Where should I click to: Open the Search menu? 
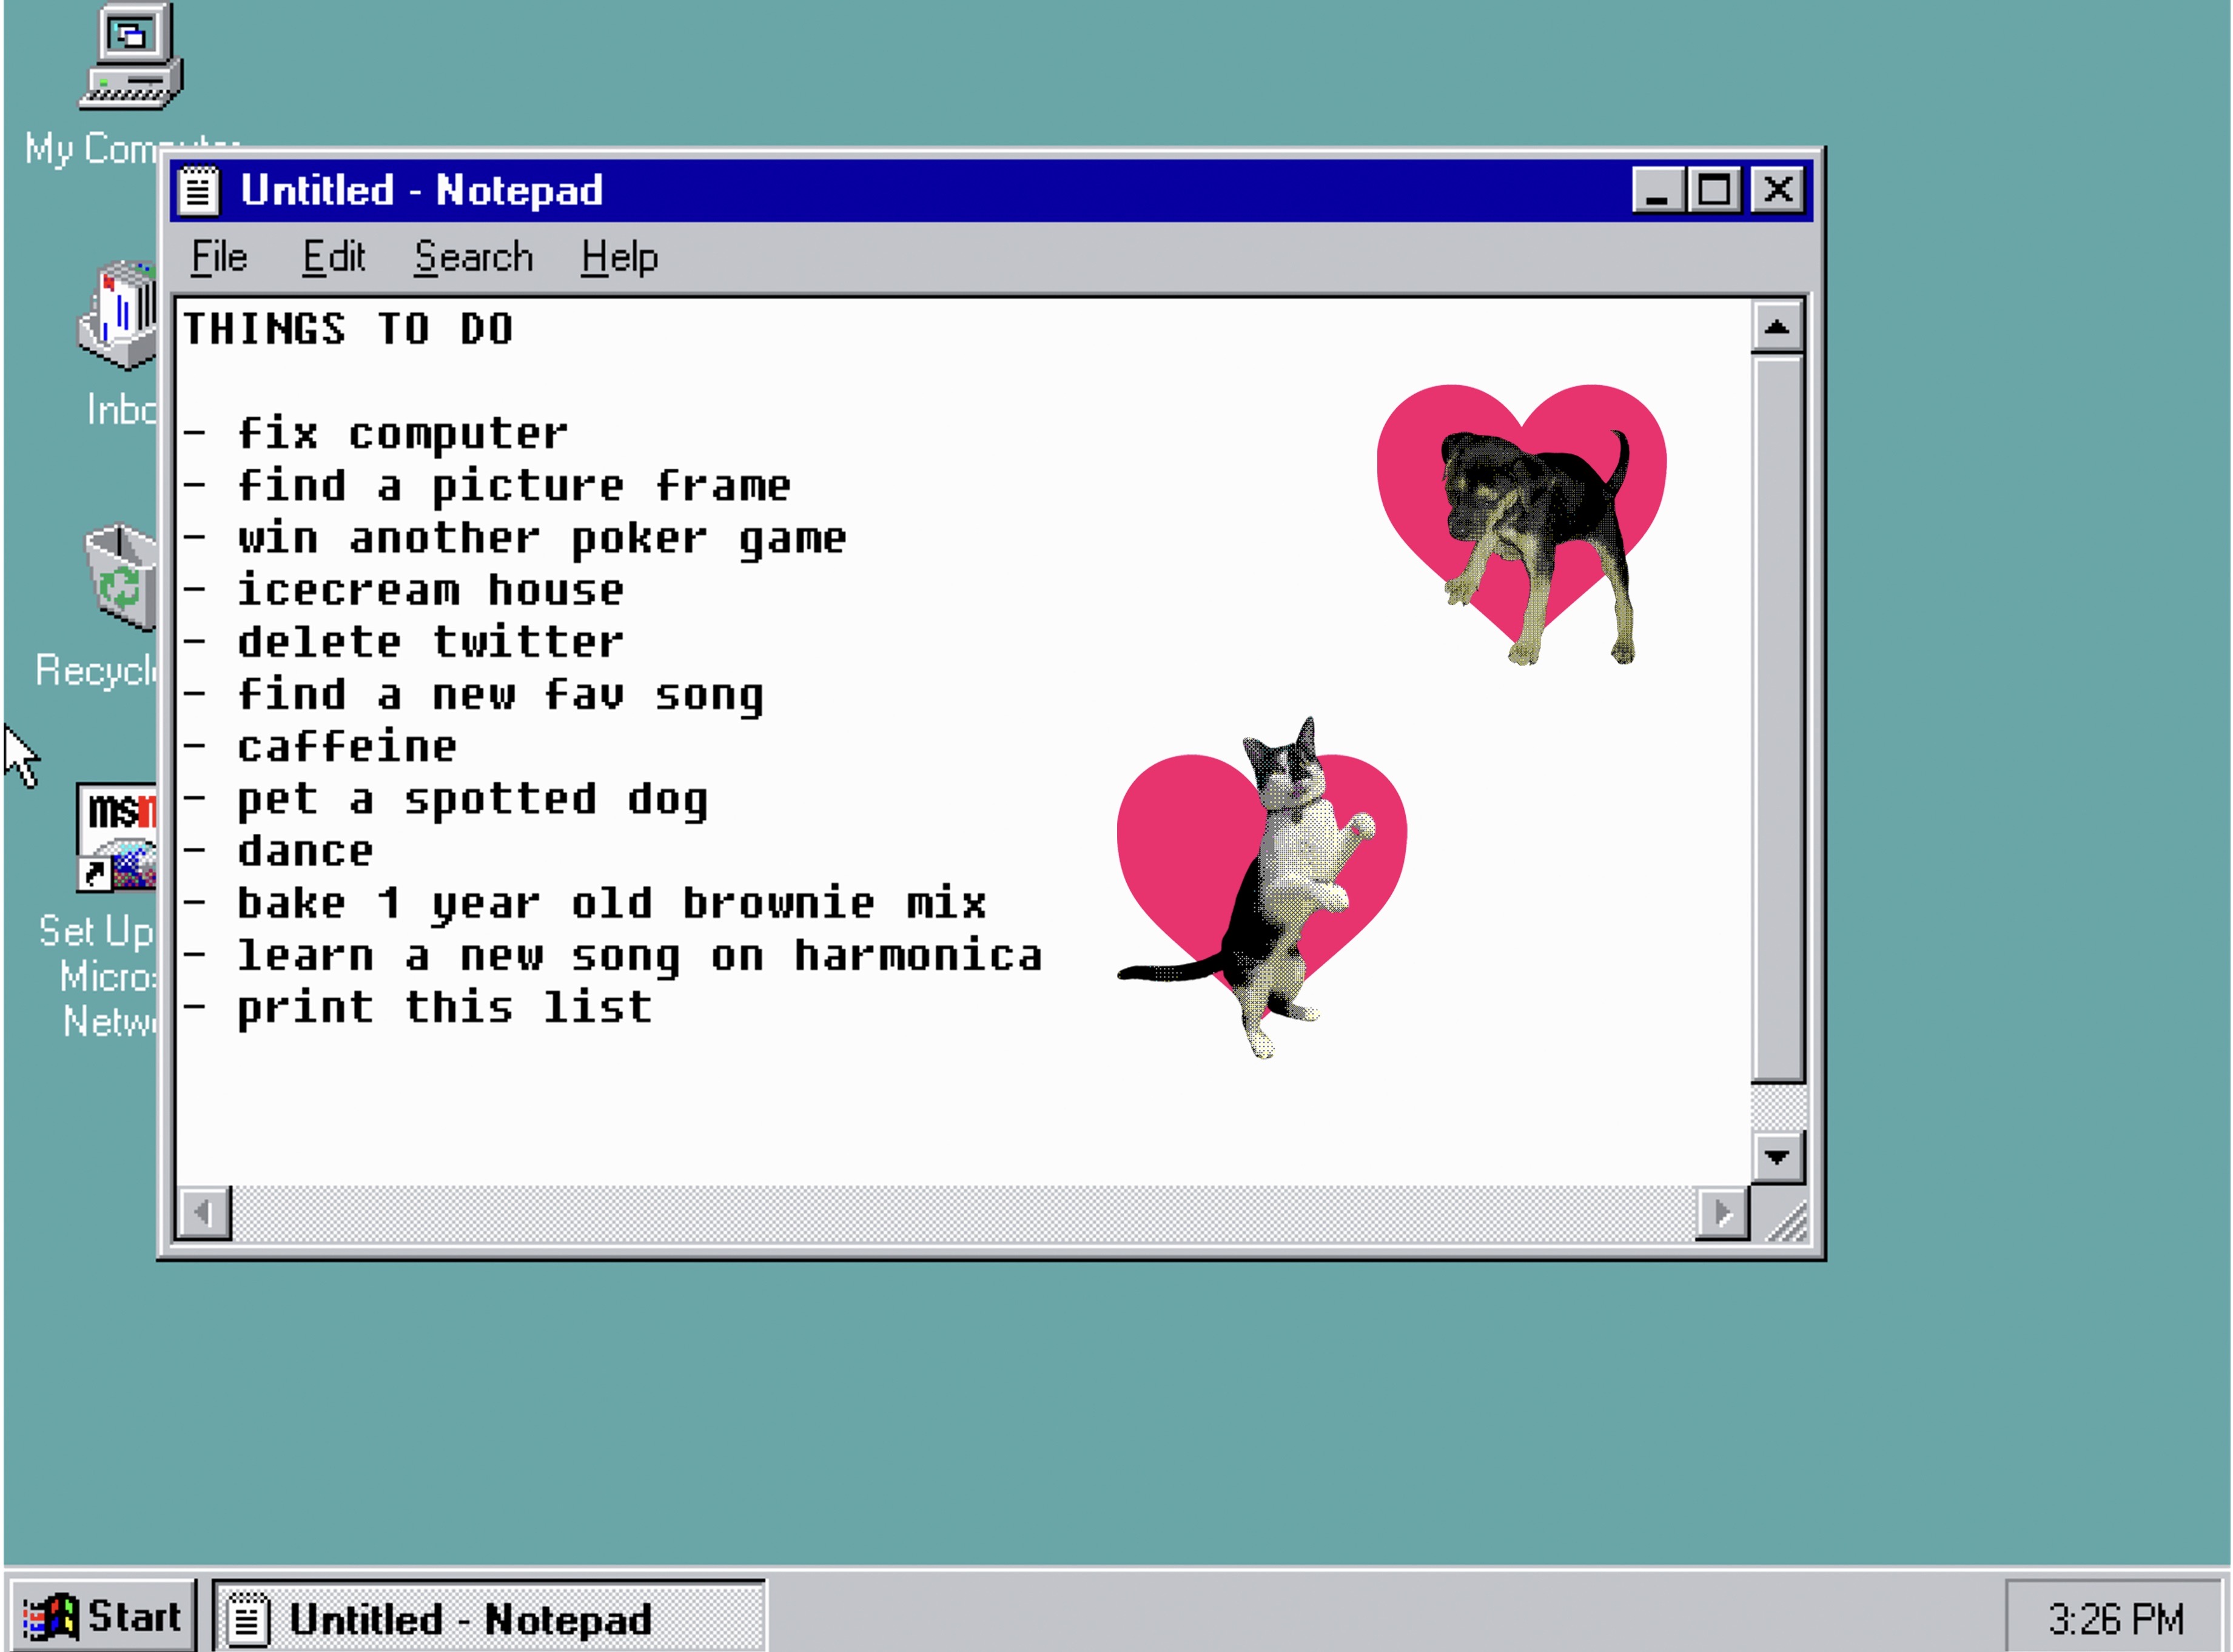click(x=473, y=258)
